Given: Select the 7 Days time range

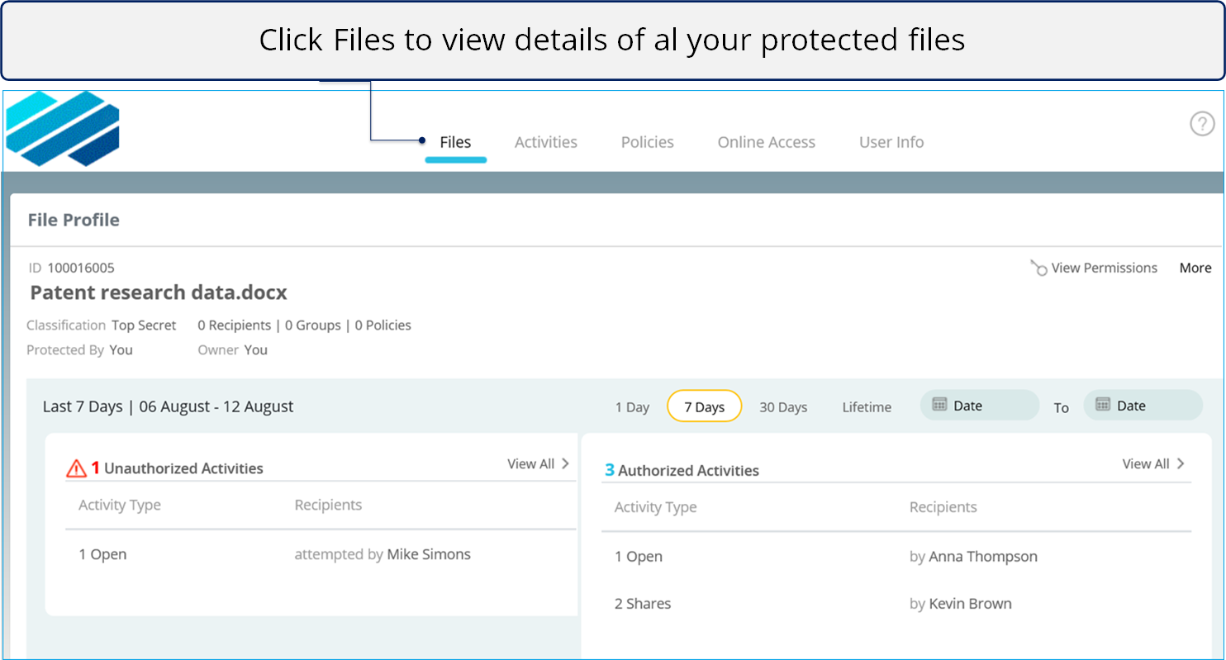Looking at the screenshot, I should point(704,407).
